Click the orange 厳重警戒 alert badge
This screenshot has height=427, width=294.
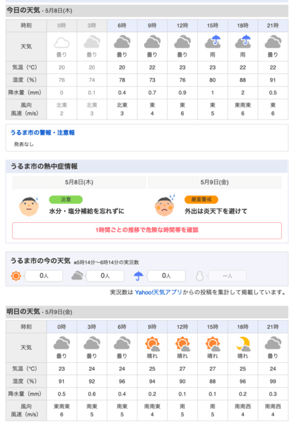point(201,199)
